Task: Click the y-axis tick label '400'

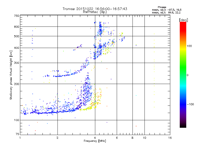Action: [16, 48]
